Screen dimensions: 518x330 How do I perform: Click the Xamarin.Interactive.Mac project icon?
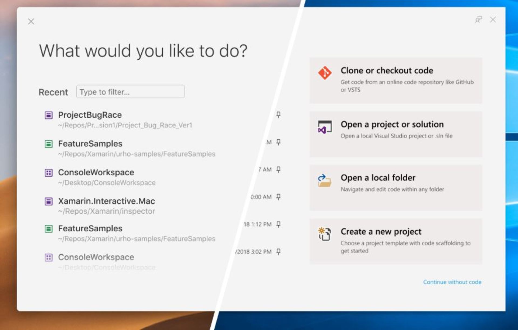pos(49,201)
